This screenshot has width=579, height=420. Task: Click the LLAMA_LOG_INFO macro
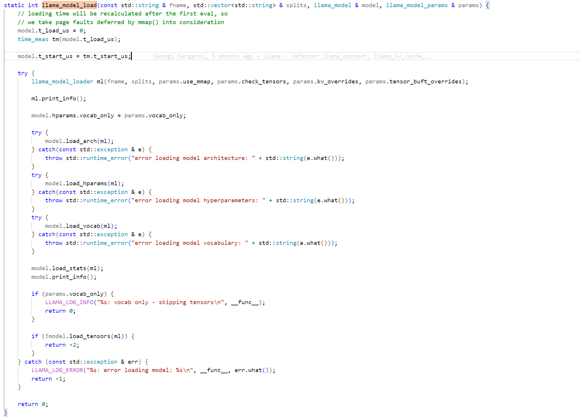(69, 302)
